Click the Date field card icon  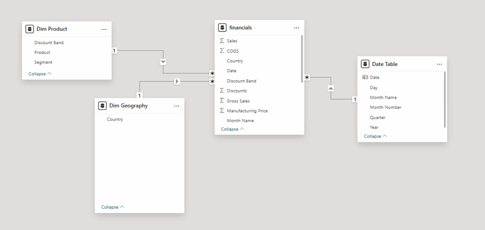pyautogui.click(x=365, y=77)
